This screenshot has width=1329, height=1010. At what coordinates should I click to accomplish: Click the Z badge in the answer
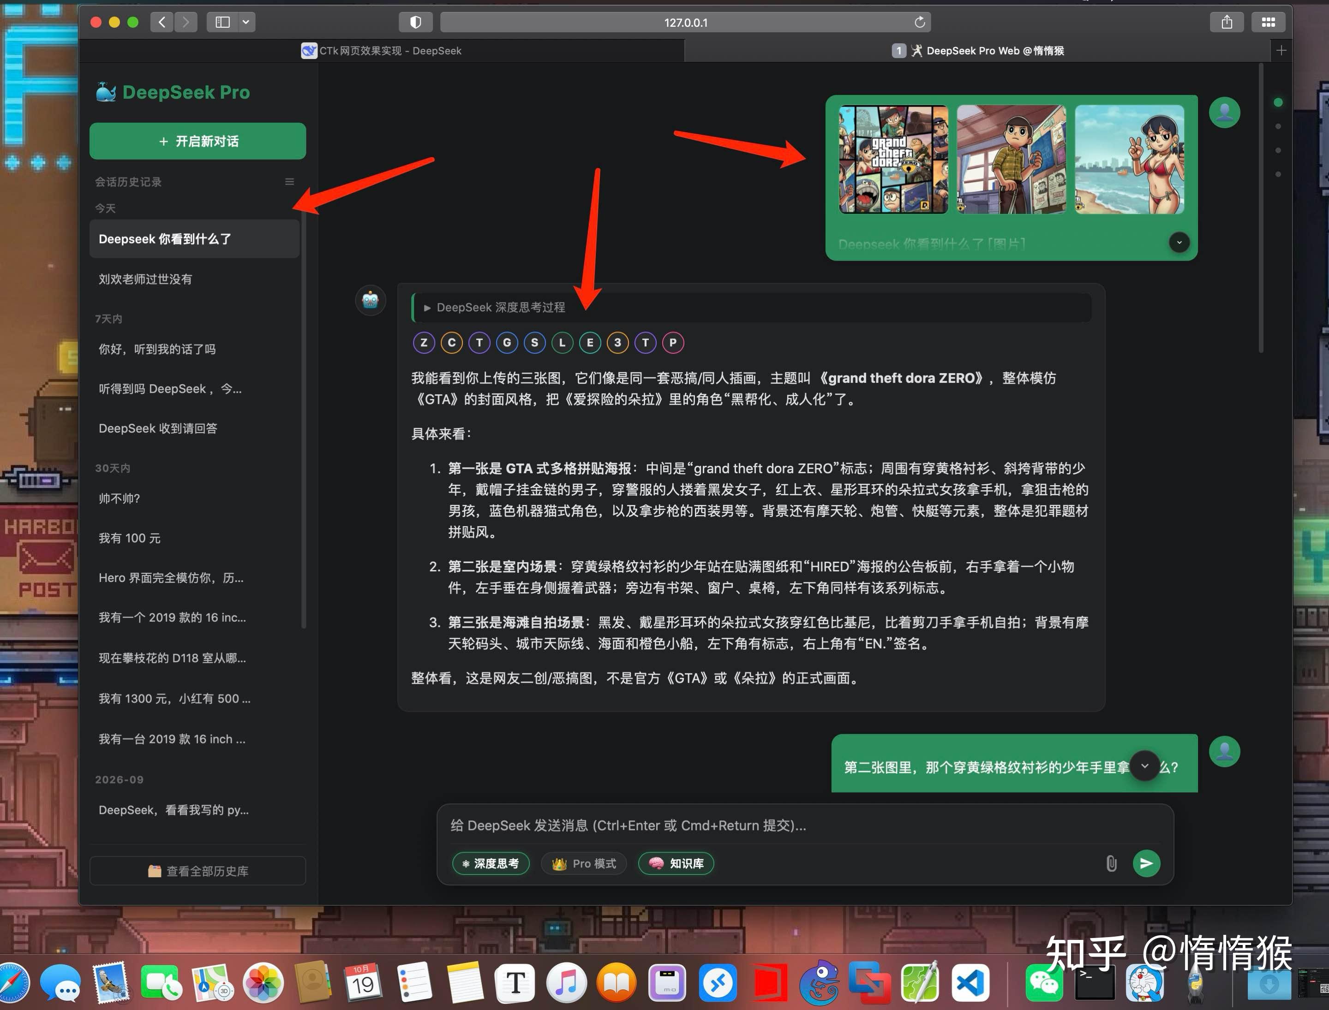424,343
